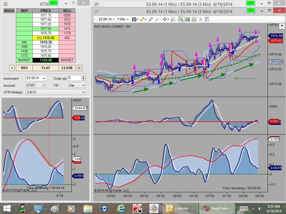Open the Windows Start button
286x214 pixels.
(x=7, y=208)
